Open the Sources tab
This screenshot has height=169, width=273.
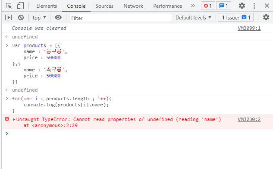point(104,6)
